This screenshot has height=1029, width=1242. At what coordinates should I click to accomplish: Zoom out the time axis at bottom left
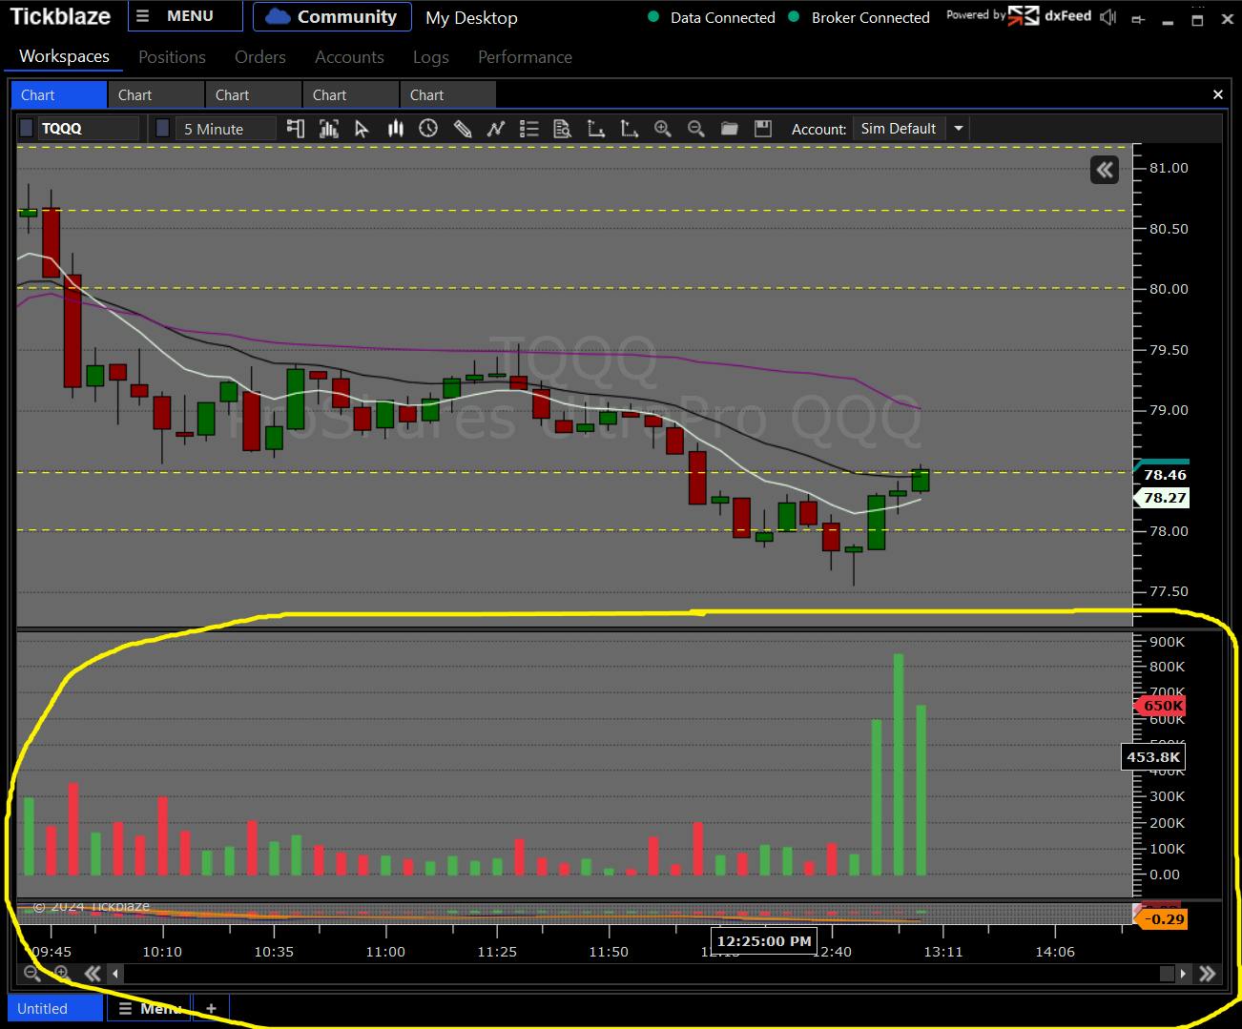coord(32,974)
